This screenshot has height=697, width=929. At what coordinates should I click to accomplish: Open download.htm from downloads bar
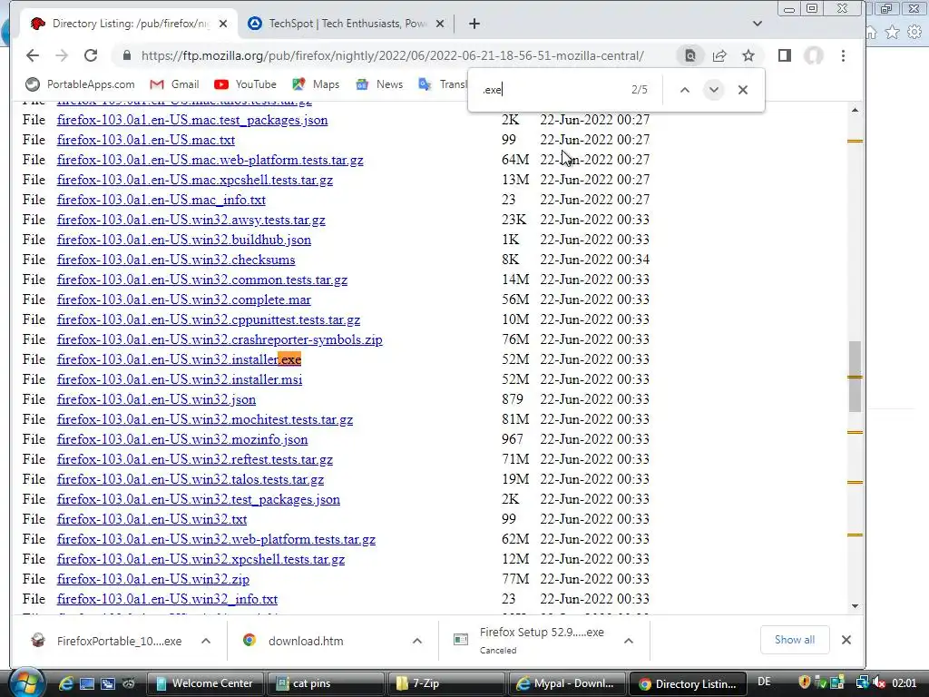(294, 641)
